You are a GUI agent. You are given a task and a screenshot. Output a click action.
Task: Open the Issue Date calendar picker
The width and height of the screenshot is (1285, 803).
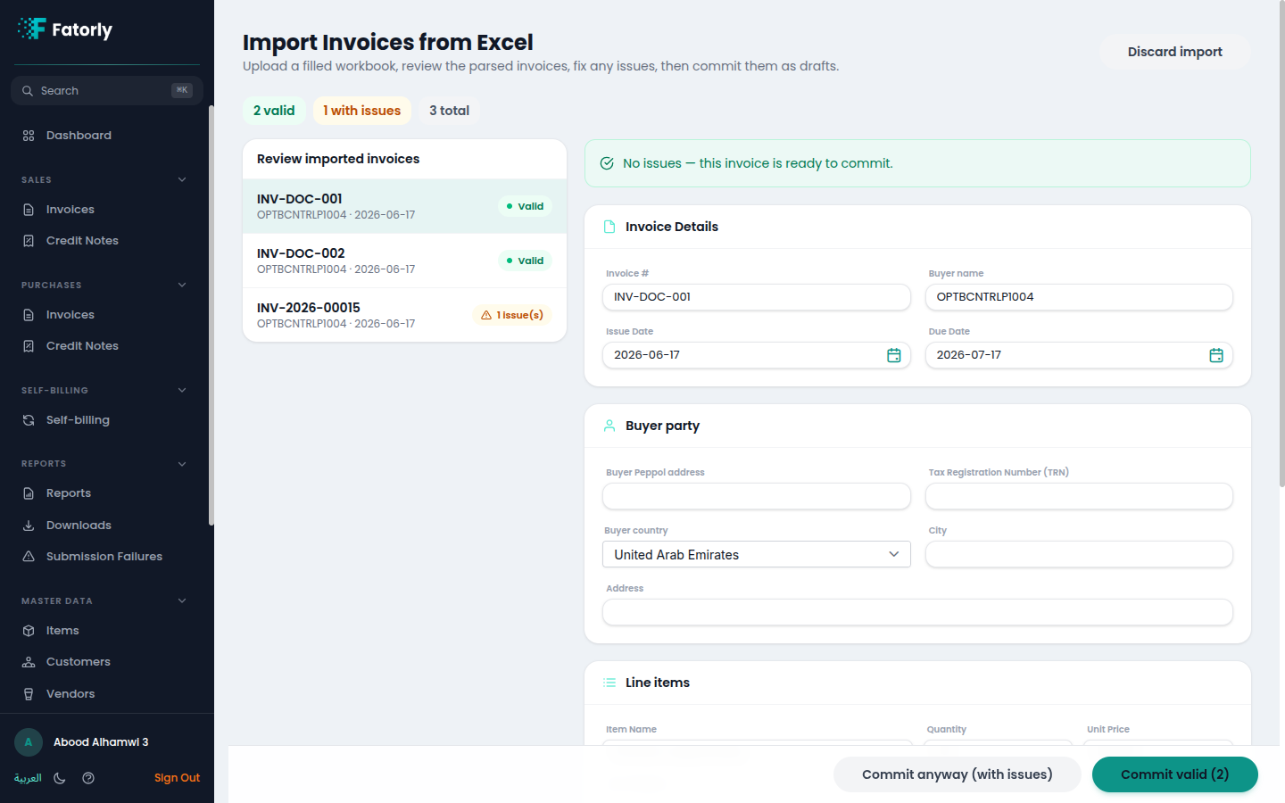[x=894, y=355]
